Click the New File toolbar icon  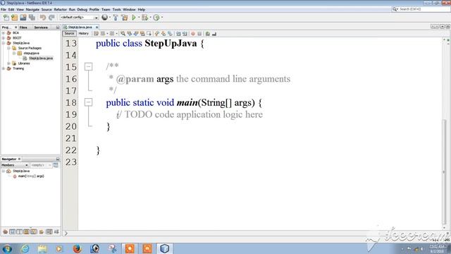6,18
